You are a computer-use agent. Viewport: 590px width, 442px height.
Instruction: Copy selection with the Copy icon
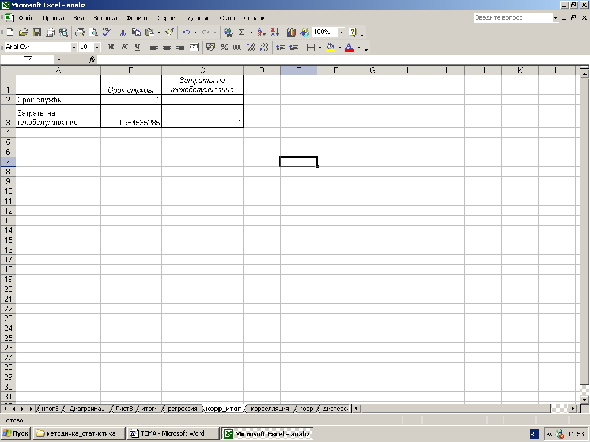[136, 32]
